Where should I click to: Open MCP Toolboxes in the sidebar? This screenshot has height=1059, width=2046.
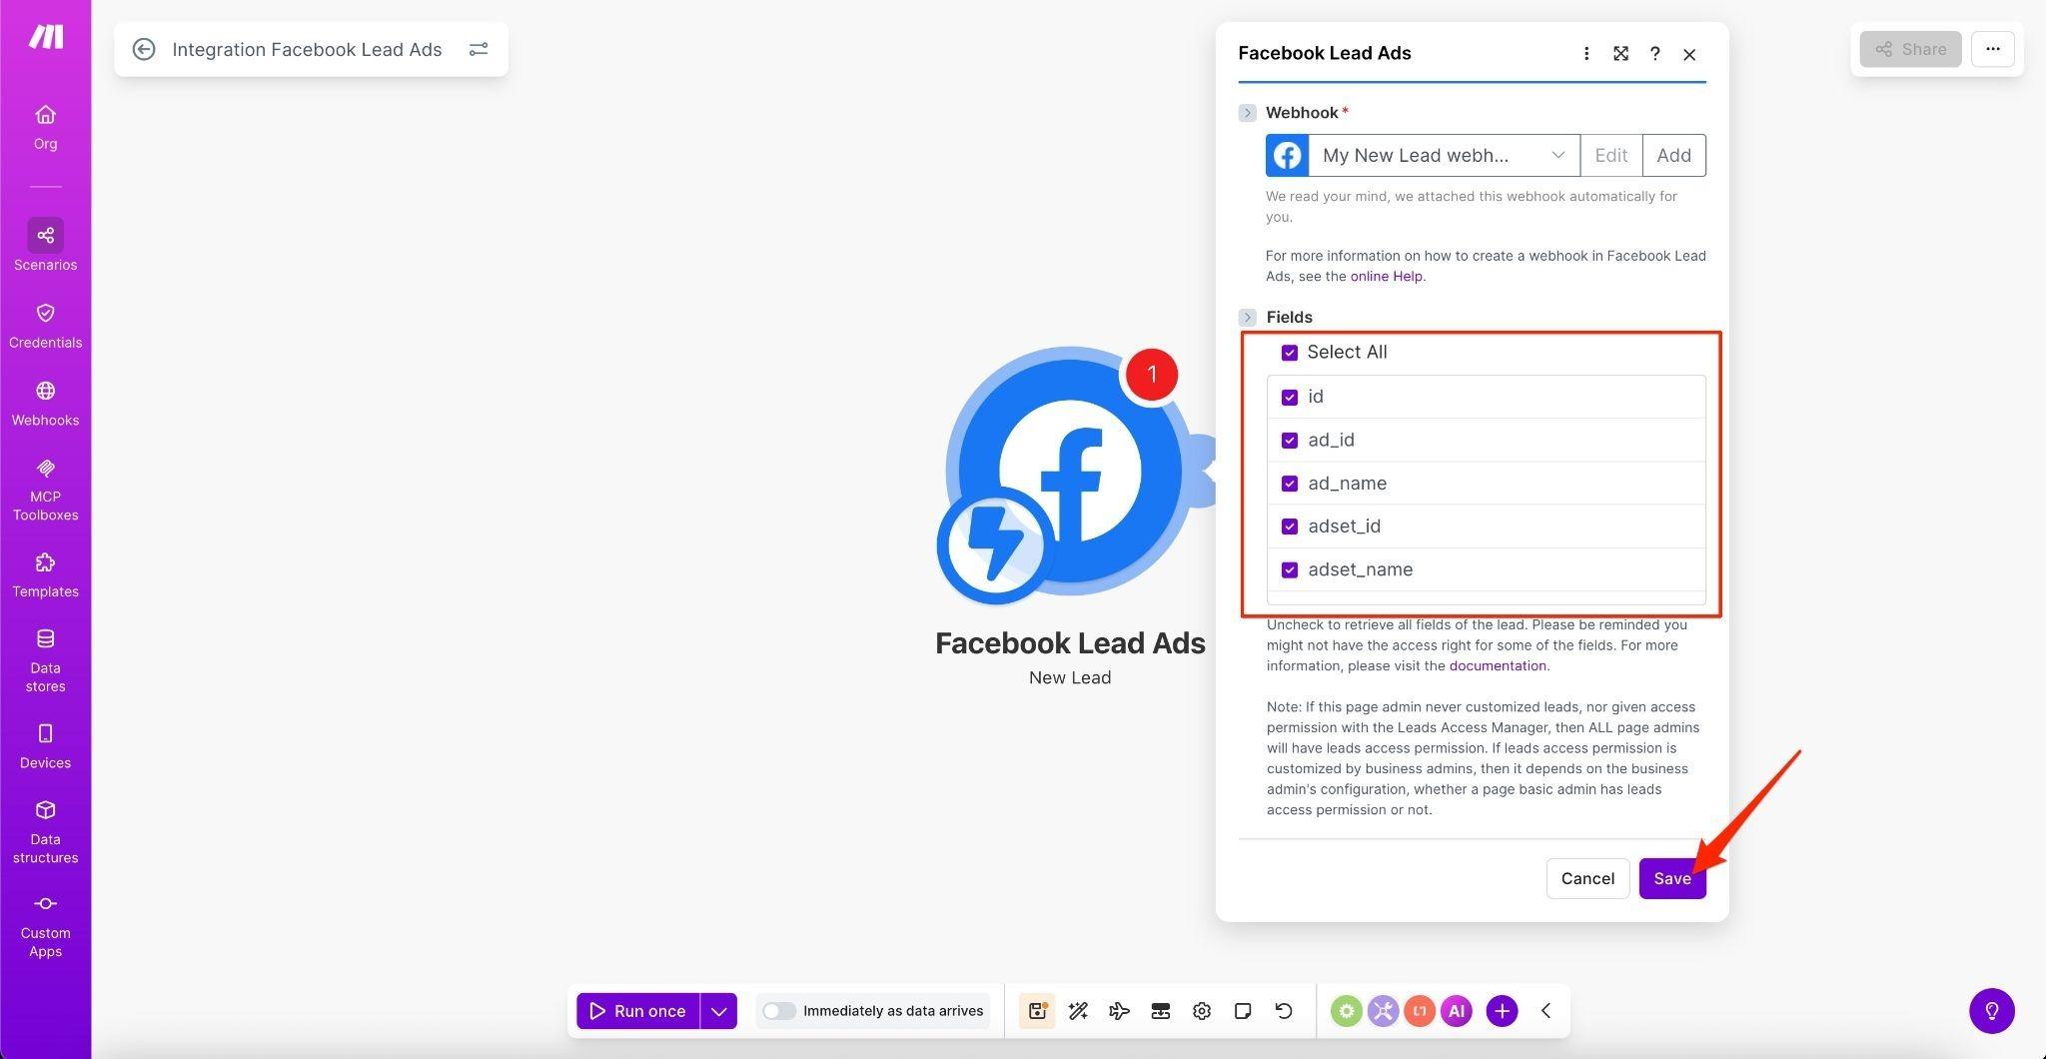(45, 490)
